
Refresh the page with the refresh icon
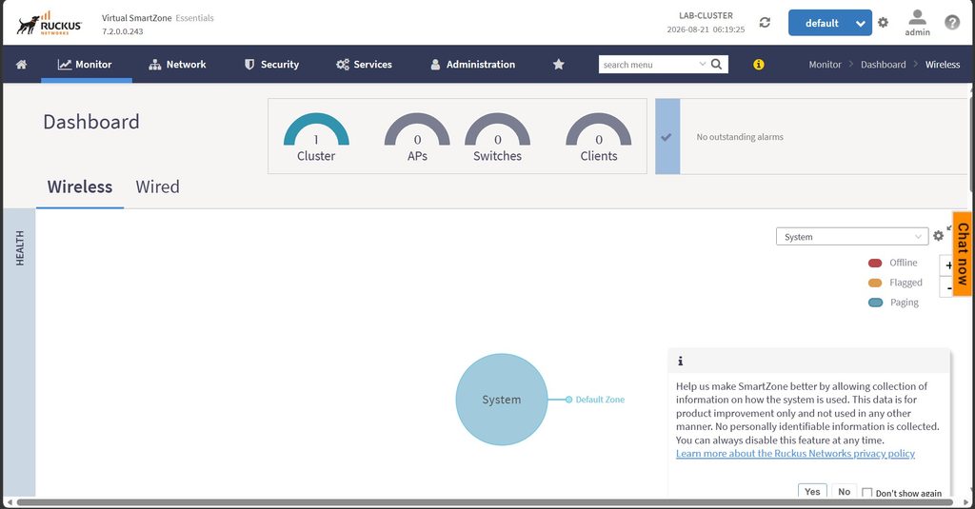(x=765, y=23)
